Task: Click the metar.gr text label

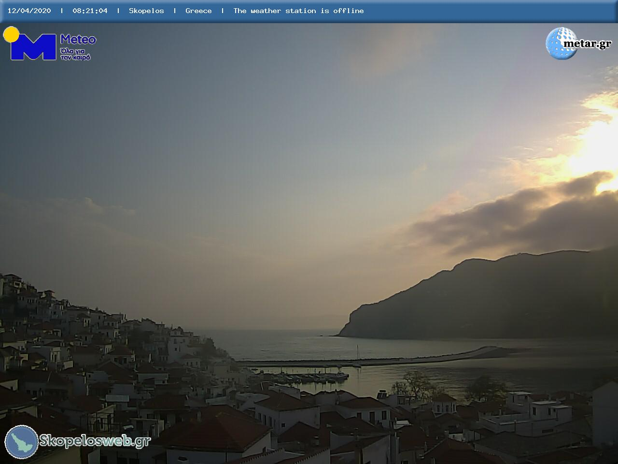Action: (x=587, y=44)
